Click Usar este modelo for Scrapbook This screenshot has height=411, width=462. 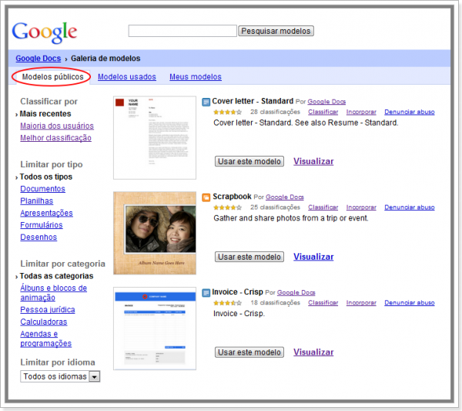(x=249, y=257)
